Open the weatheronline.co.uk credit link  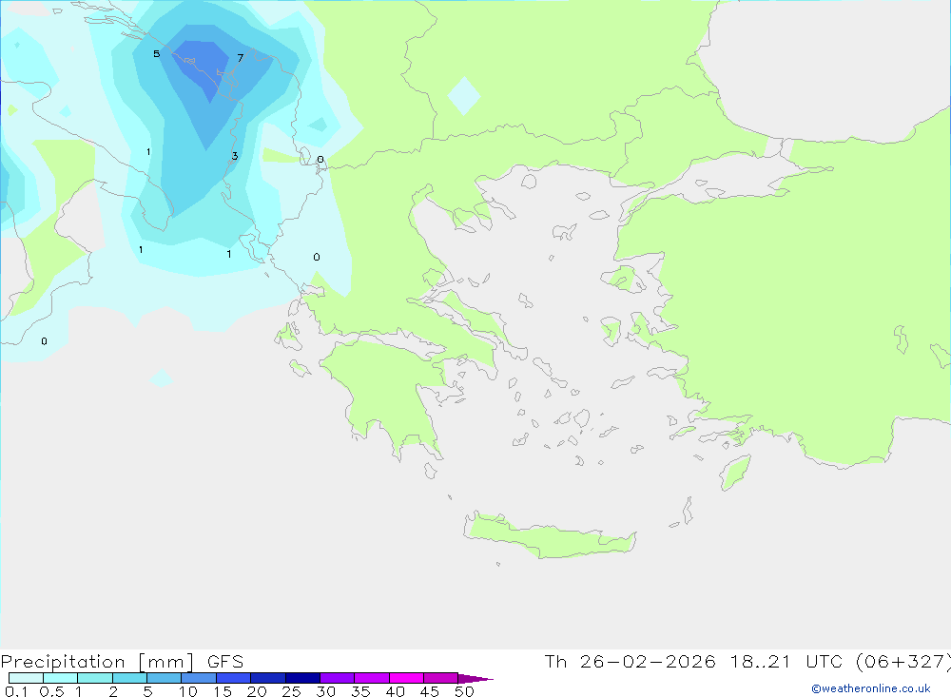click(871, 688)
